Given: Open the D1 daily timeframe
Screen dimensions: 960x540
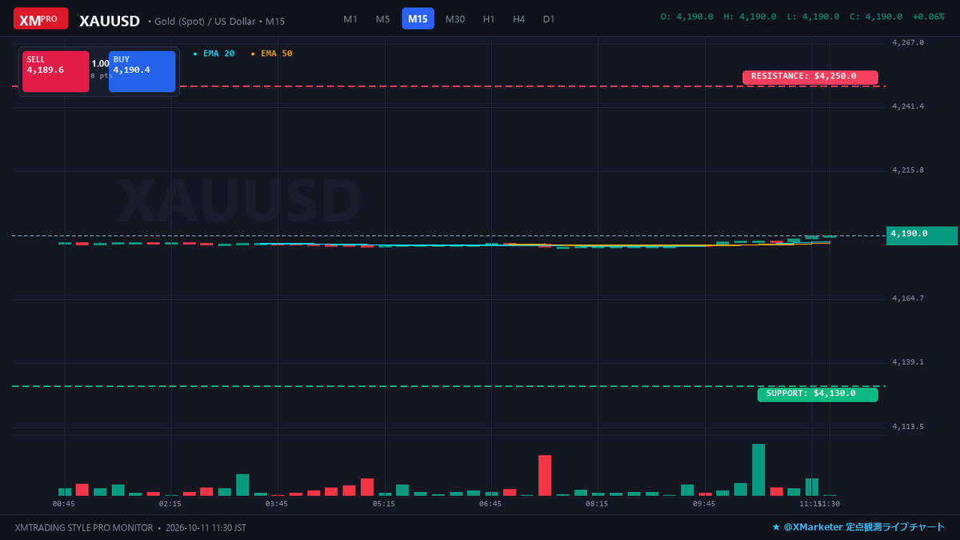Looking at the screenshot, I should 549,18.
